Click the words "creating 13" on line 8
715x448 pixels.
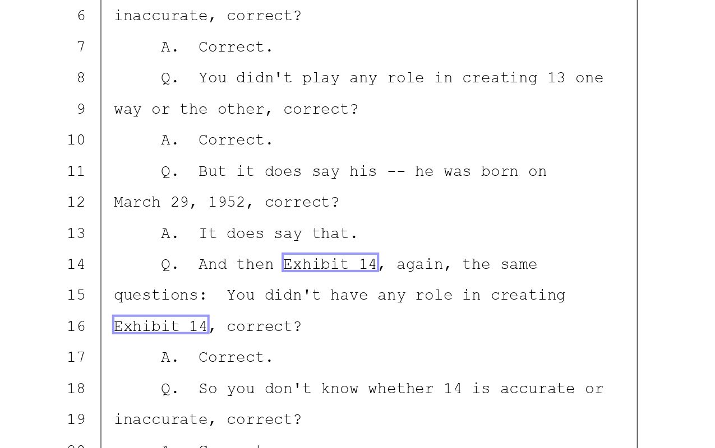point(514,78)
